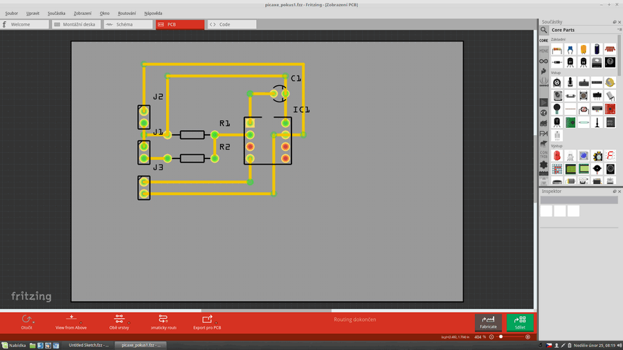This screenshot has width=623, height=350.
Task: Click the zoom out minus icon
Action: coord(491,337)
